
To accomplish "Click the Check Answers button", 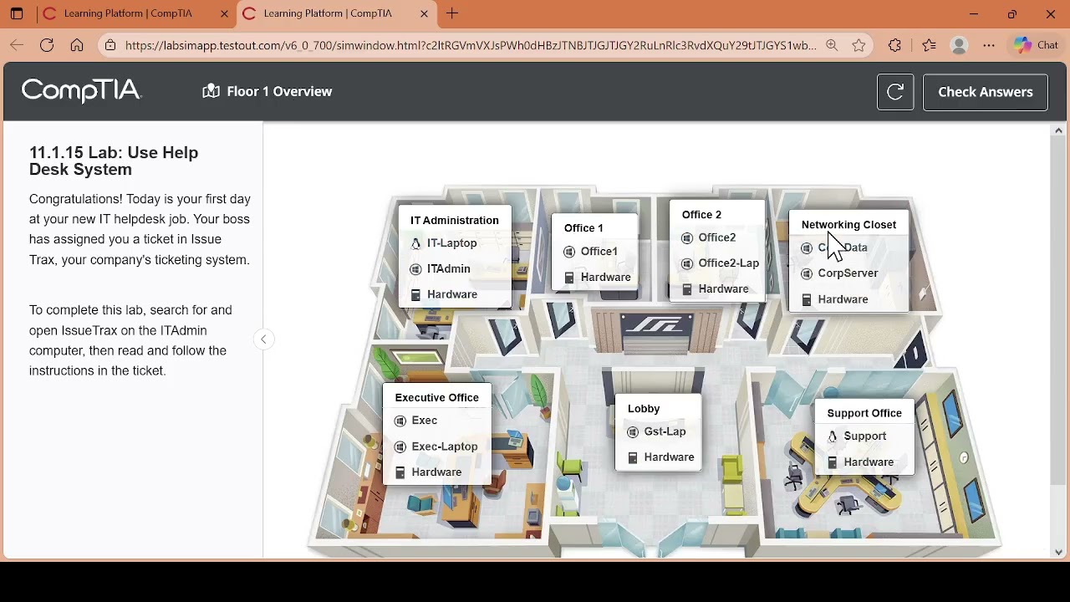I will click(x=986, y=92).
